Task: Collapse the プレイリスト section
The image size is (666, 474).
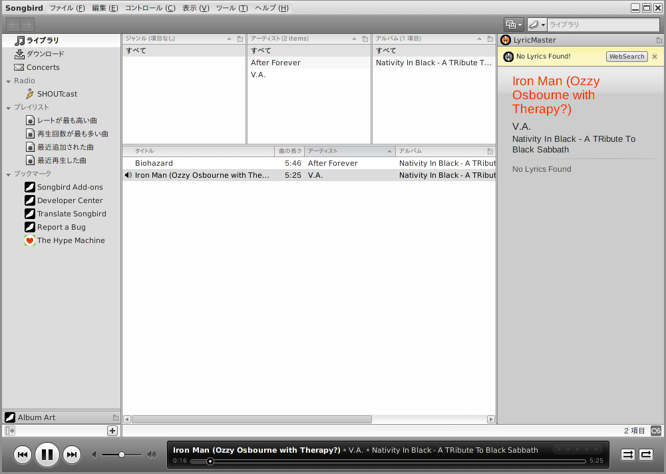Action: tap(8, 108)
